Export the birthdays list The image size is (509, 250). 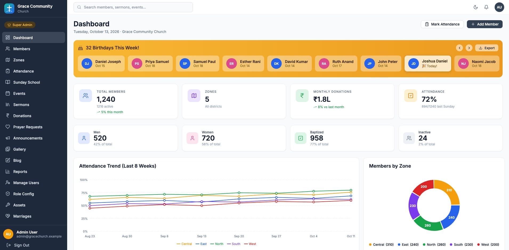click(487, 48)
